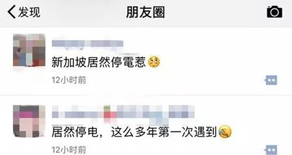Open the blurred username above 新加坡居然停電惹
This screenshot has width=292, height=155.
click(x=88, y=44)
